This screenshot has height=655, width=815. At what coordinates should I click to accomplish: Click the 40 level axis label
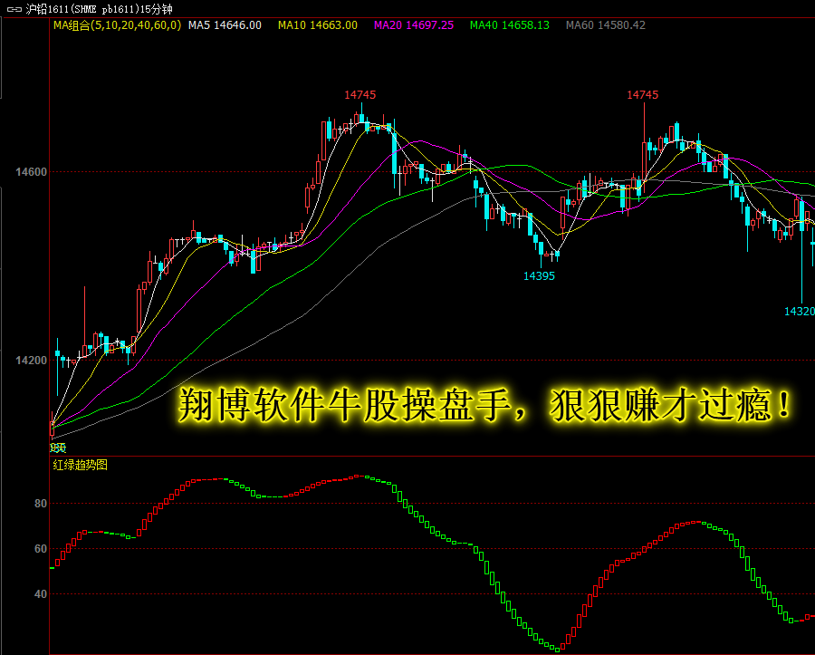coord(41,593)
